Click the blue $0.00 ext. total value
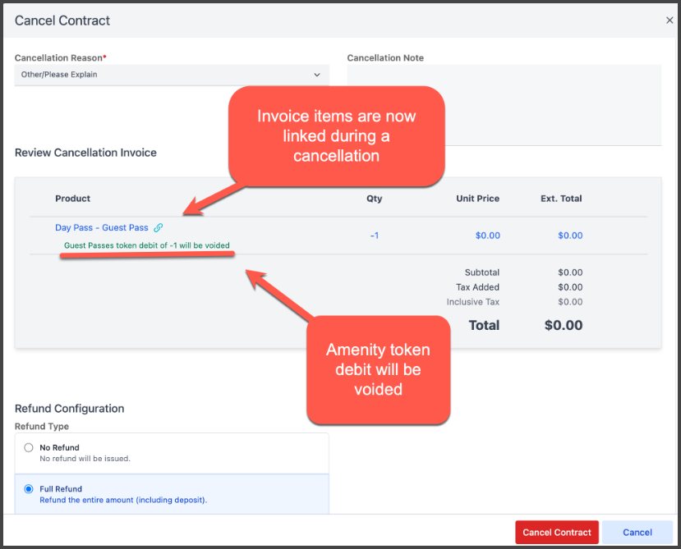 tap(570, 236)
